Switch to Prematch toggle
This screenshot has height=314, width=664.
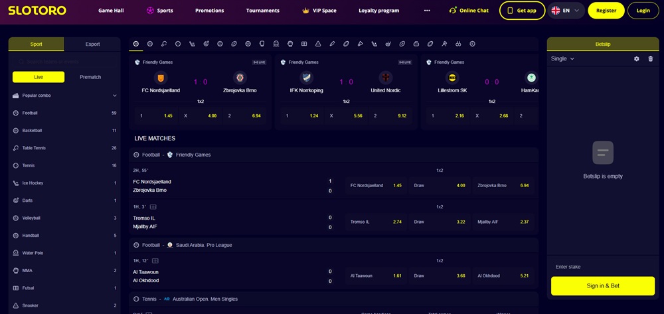(x=90, y=77)
